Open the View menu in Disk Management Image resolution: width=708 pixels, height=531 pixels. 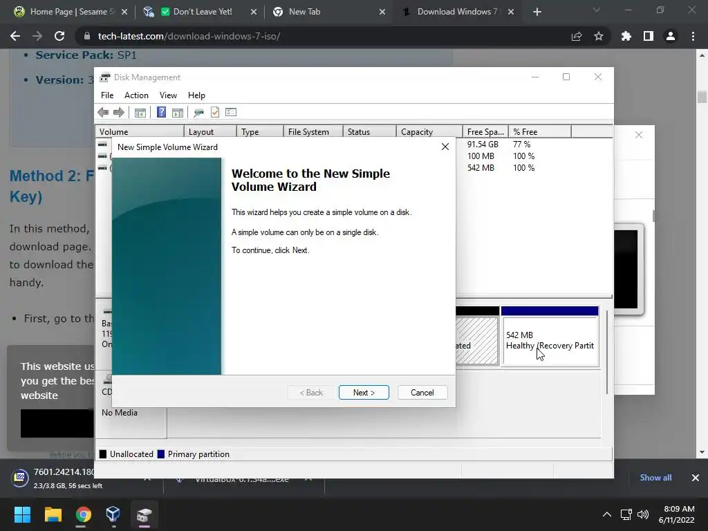point(168,95)
